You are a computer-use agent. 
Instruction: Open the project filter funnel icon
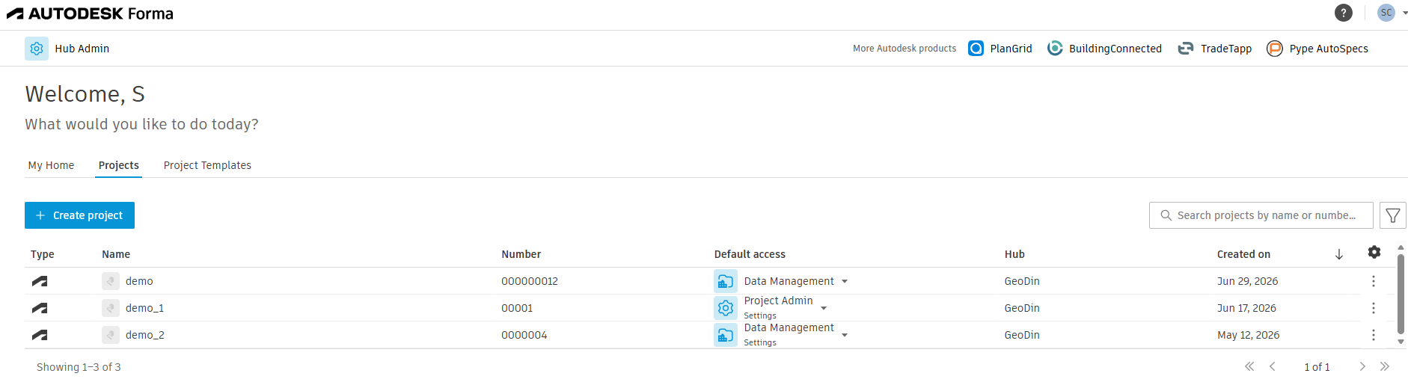pos(1392,215)
